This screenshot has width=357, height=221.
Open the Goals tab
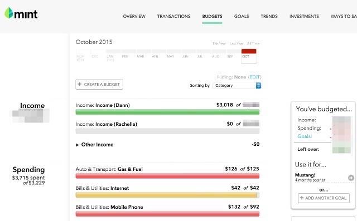[242, 16]
